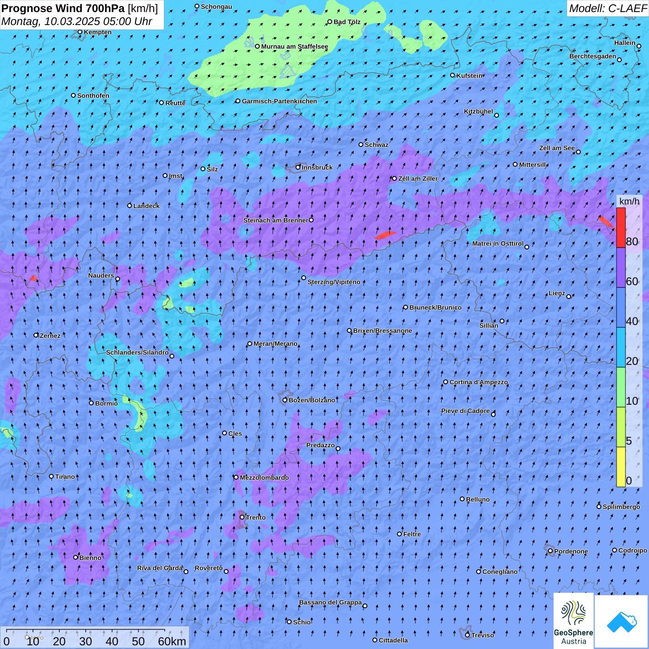The height and width of the screenshot is (649, 649).
Task: Click the distance scale bar in km
Action: tap(95, 637)
